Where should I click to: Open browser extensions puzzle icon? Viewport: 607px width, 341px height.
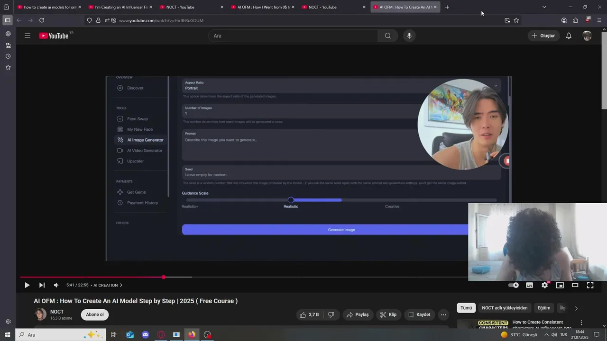pos(575,20)
